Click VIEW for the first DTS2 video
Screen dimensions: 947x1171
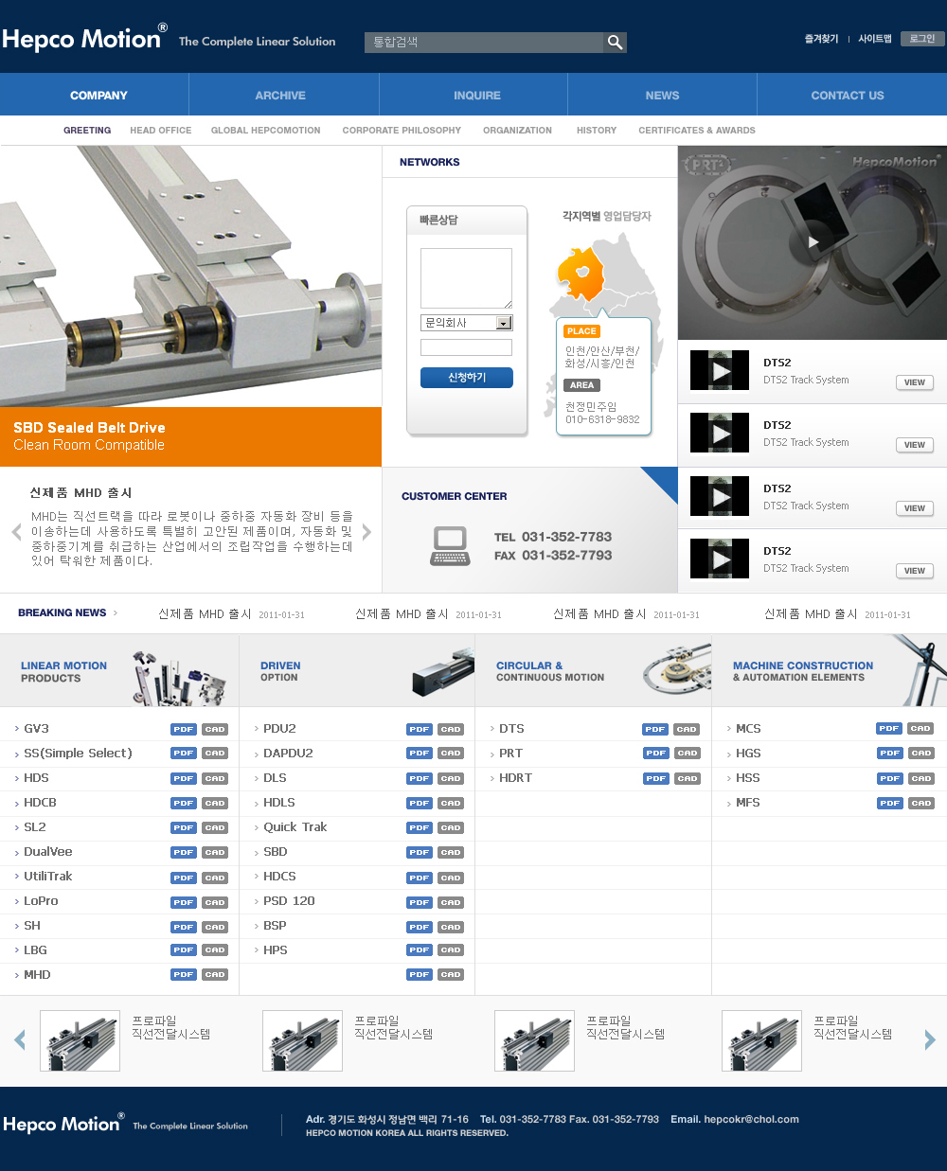(x=914, y=382)
